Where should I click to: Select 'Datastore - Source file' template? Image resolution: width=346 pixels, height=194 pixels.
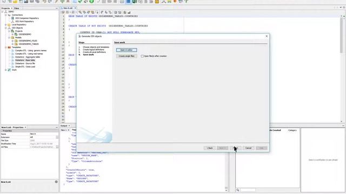25,64
